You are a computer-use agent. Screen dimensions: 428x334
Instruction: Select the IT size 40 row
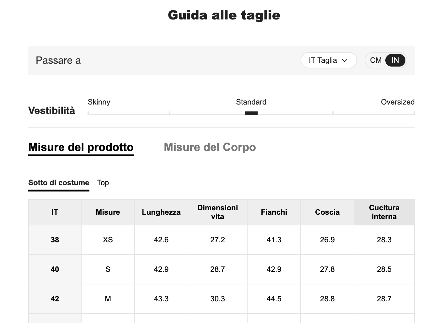tap(55, 269)
